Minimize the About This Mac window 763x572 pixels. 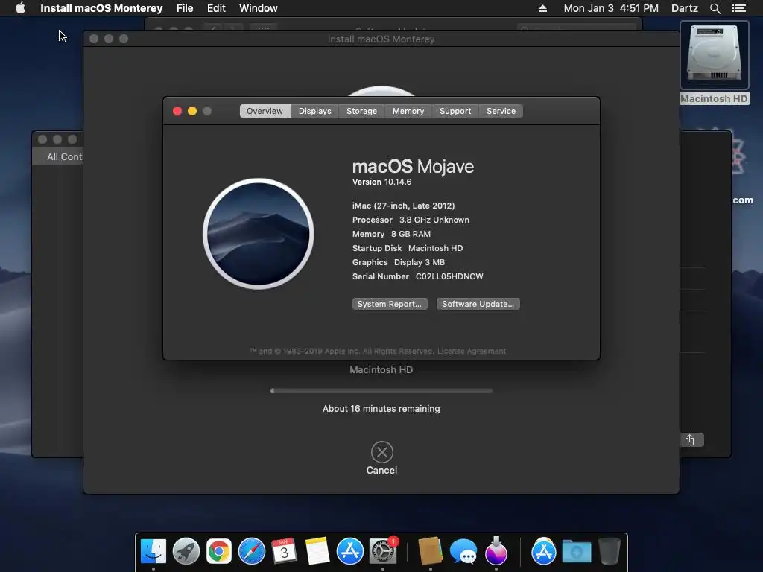tap(192, 111)
